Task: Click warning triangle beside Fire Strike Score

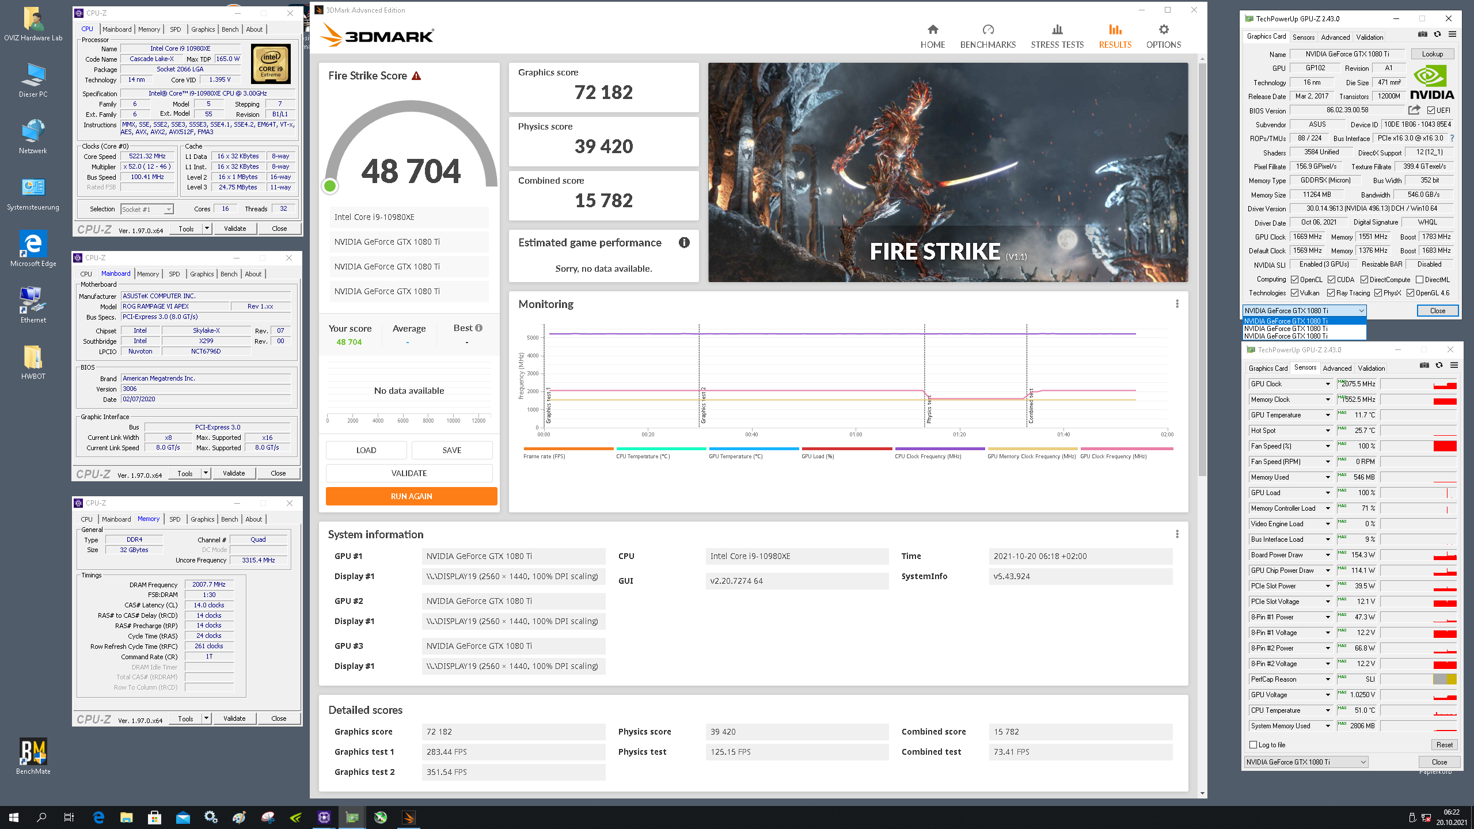Action: [x=416, y=76]
